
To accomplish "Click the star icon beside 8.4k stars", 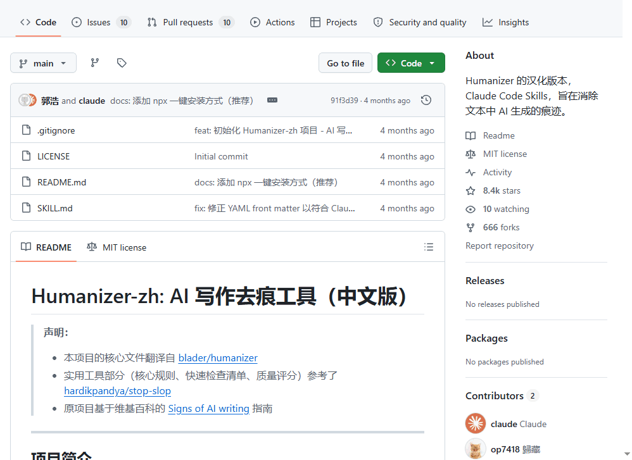I will [x=471, y=190].
